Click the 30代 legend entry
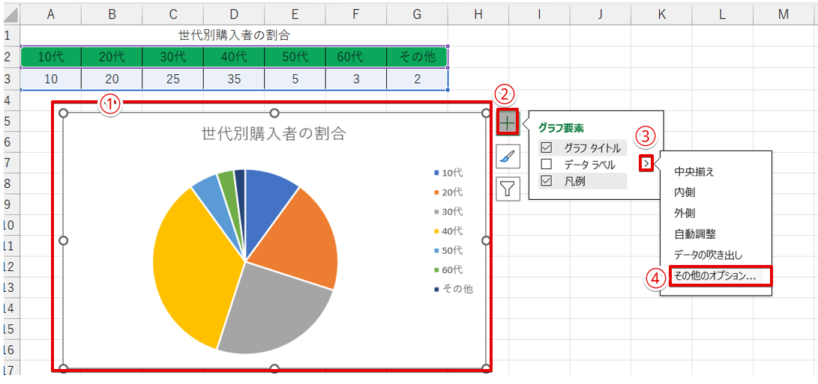 451,212
